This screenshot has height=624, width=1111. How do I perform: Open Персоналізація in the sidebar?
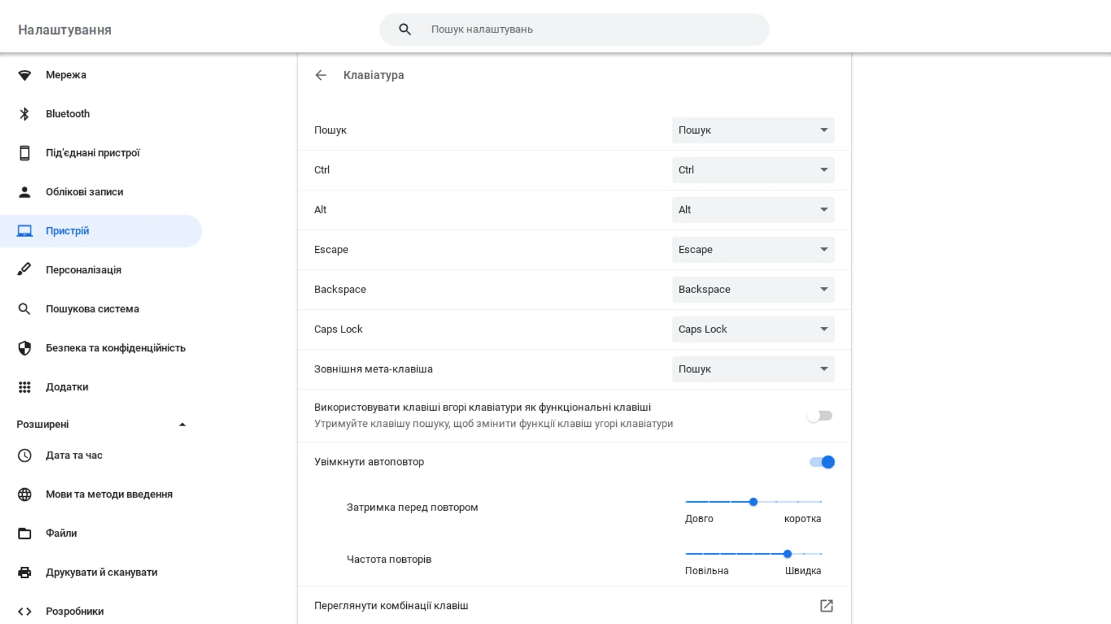click(83, 270)
